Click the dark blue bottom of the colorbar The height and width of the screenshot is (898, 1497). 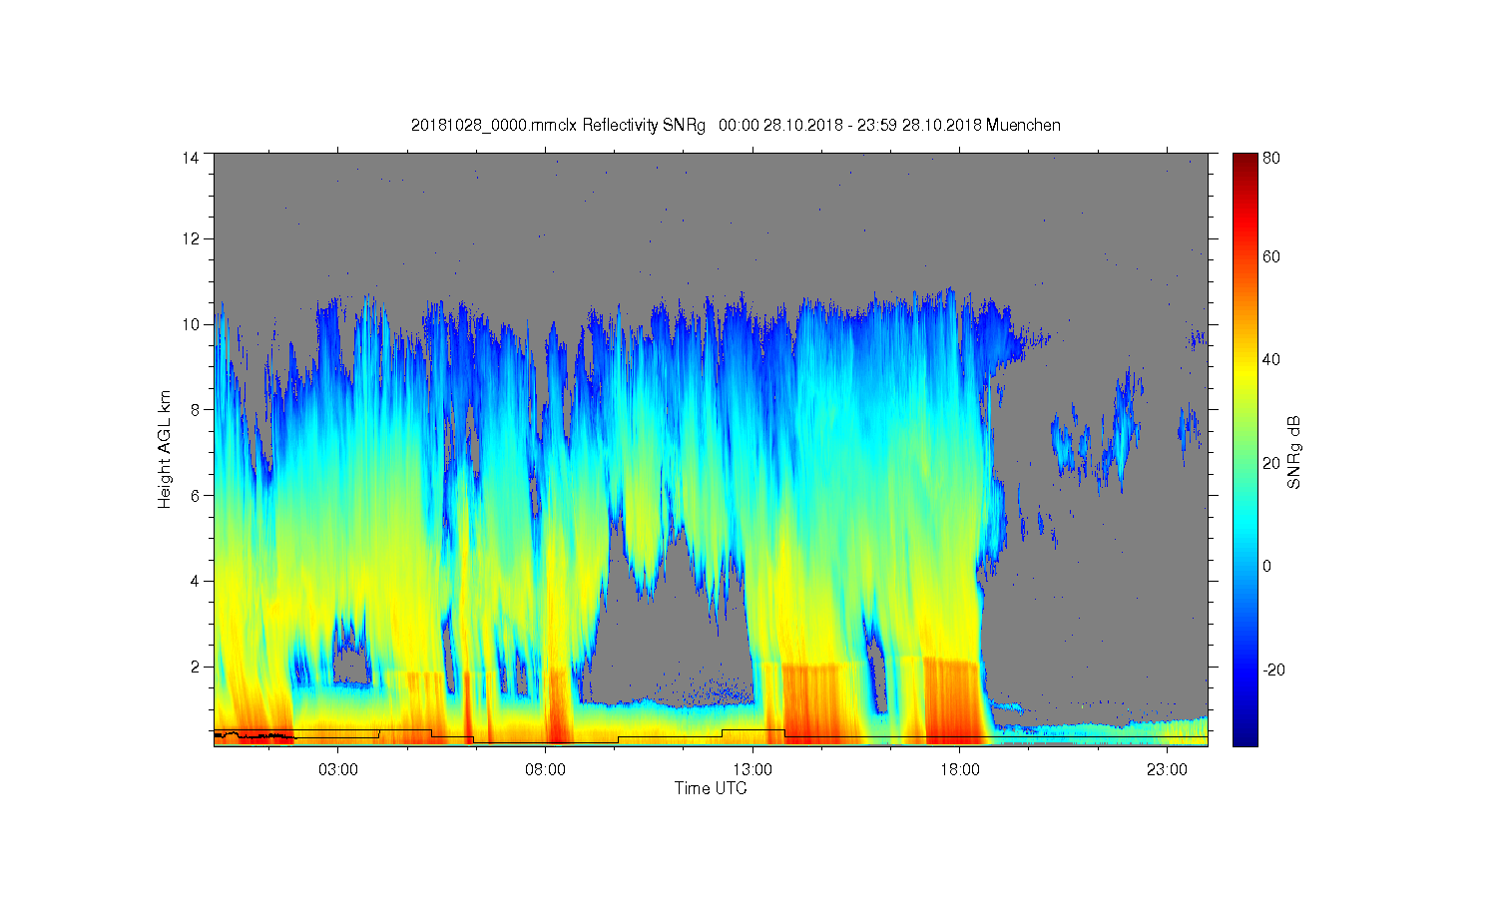(x=1245, y=735)
